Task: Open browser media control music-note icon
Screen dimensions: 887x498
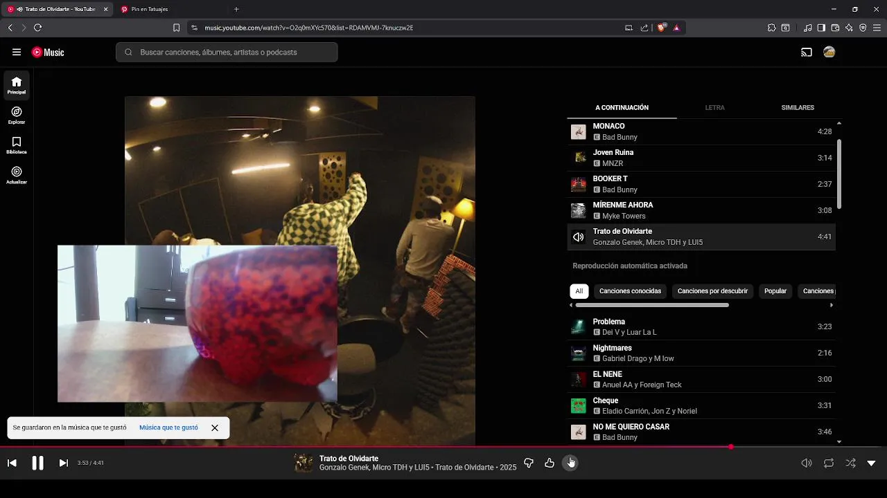Action: [808, 28]
